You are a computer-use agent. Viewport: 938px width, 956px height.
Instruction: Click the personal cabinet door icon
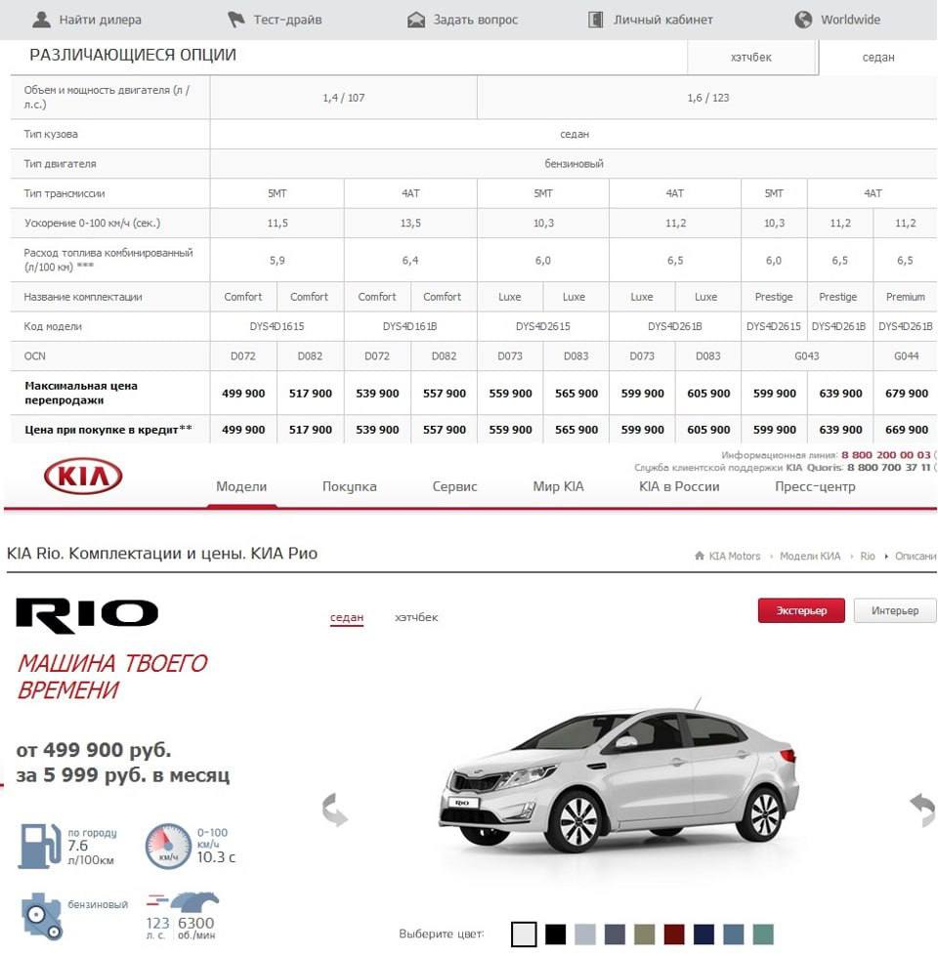click(595, 20)
